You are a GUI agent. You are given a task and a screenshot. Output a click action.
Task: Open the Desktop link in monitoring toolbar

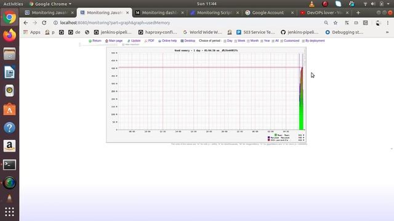[188, 41]
